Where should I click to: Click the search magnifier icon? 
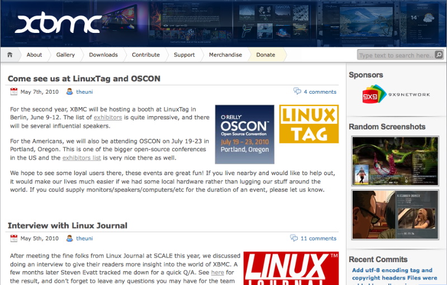pos(439,55)
